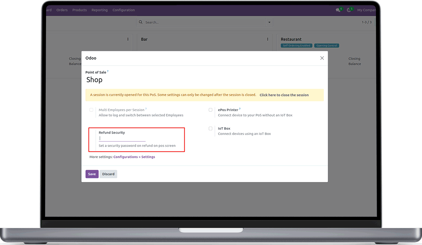
Task: Open the messages conversation icon
Action: click(x=338, y=10)
